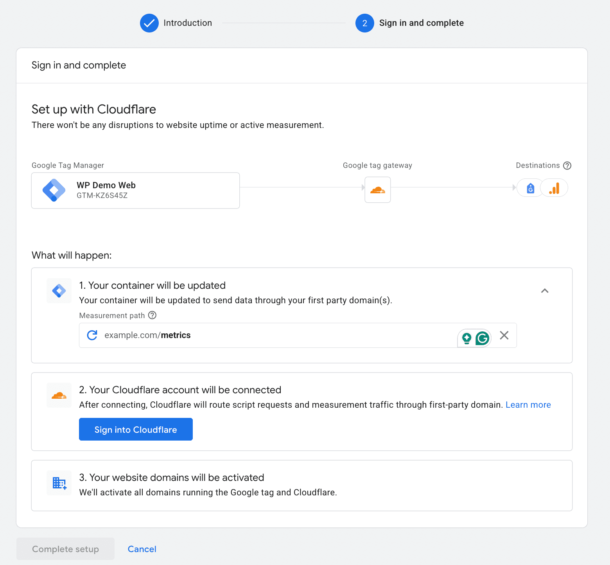Click the Google tag gateway label
Screen dimensions: 610x565
point(377,166)
